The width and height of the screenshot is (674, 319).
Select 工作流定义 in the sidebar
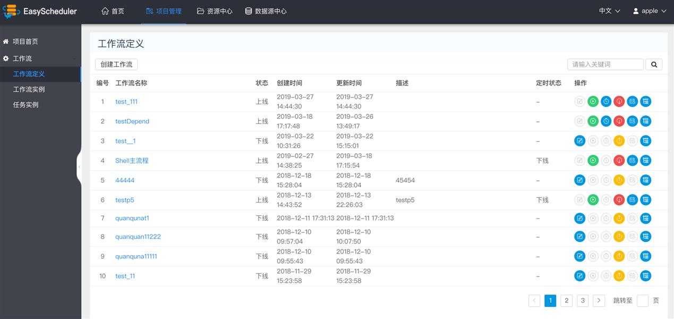tap(40, 74)
